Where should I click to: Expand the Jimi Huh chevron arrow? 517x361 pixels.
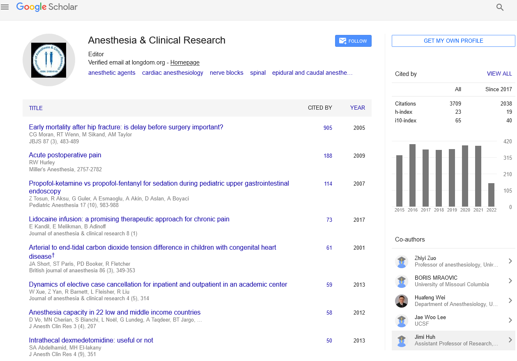[x=510, y=340]
